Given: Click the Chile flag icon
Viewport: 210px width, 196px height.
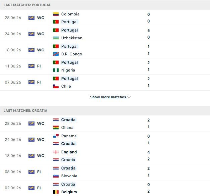Looking at the screenshot, I should tap(56, 86).
